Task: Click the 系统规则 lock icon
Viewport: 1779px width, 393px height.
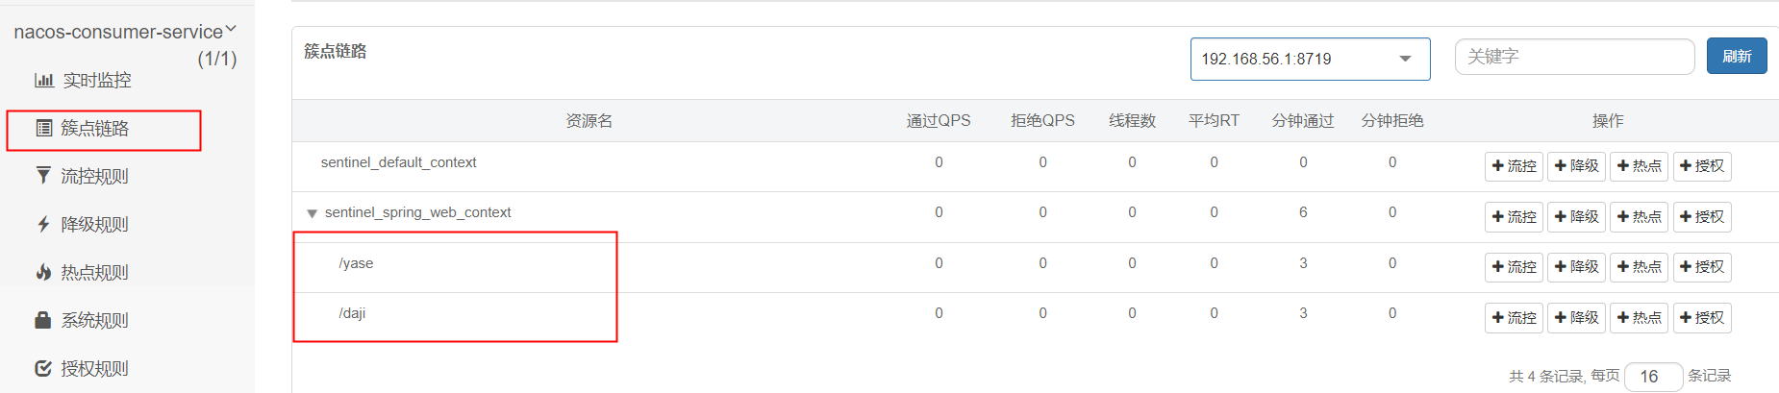Action: [x=43, y=320]
